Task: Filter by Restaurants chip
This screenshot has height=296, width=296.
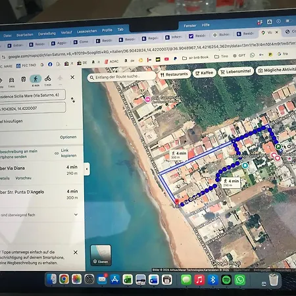Action: click(x=174, y=74)
